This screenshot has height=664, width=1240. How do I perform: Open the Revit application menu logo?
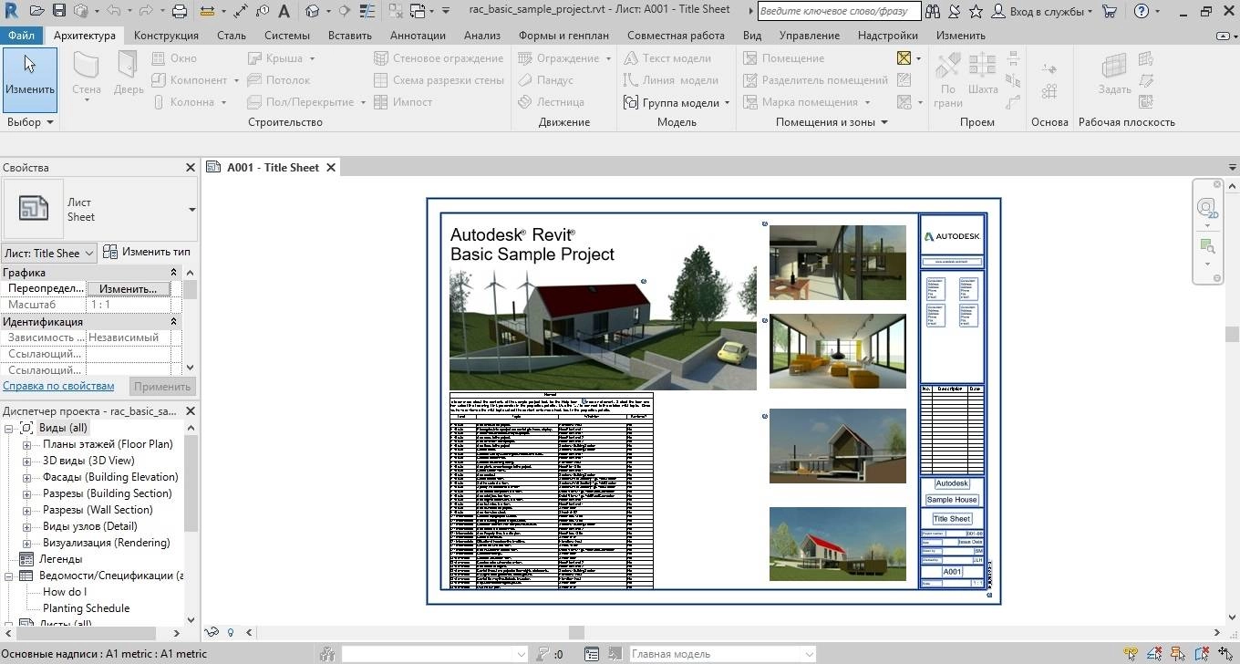click(10, 11)
